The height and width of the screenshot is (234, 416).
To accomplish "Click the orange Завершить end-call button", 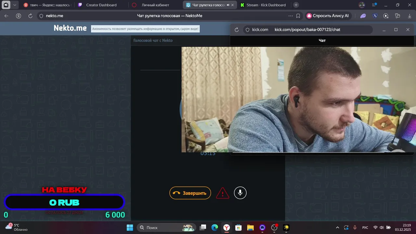I will 190,193.
